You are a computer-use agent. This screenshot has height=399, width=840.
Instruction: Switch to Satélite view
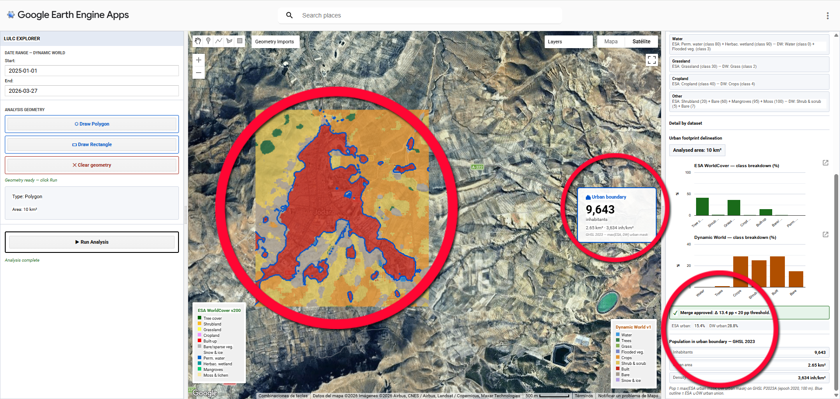641,42
